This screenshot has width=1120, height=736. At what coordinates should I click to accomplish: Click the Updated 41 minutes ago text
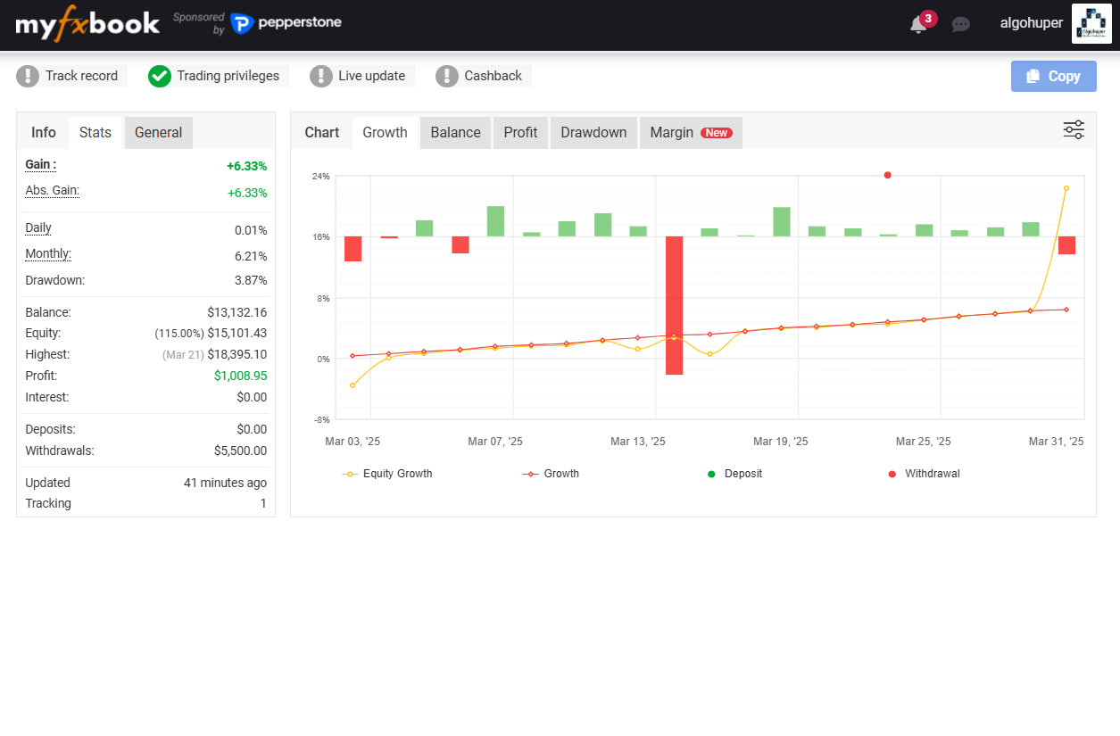click(225, 483)
